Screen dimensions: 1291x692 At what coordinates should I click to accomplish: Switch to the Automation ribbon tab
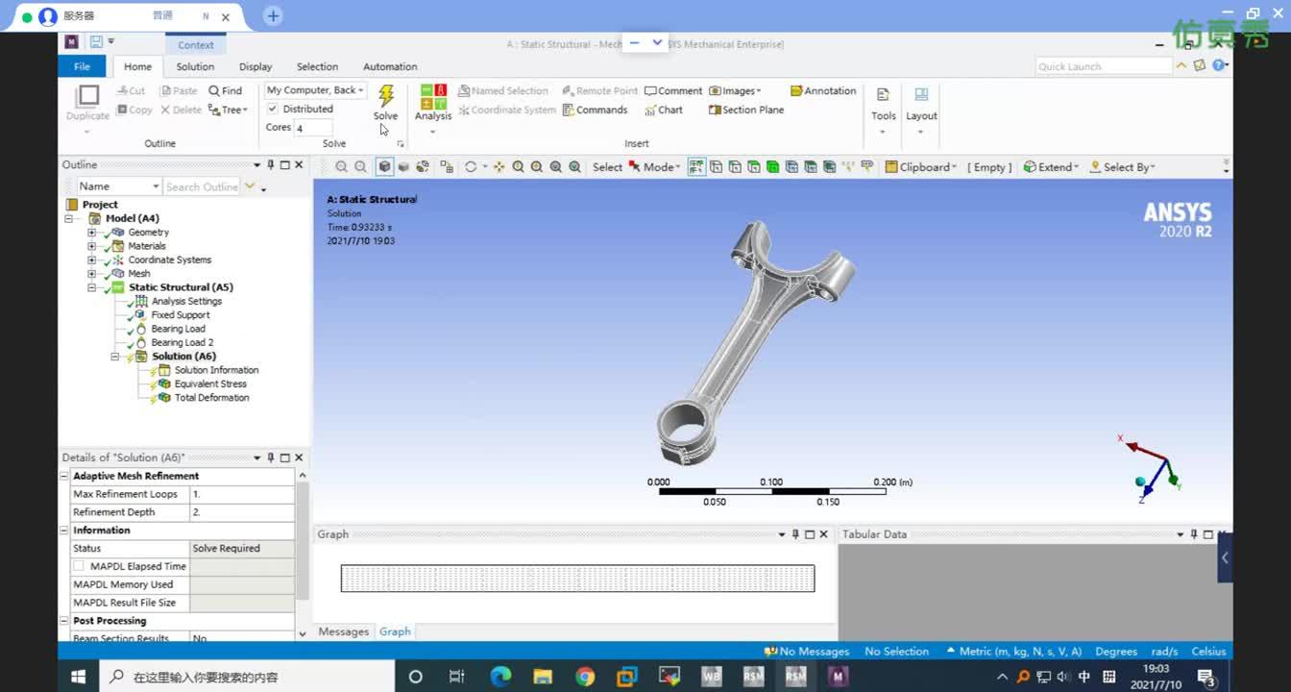[390, 66]
